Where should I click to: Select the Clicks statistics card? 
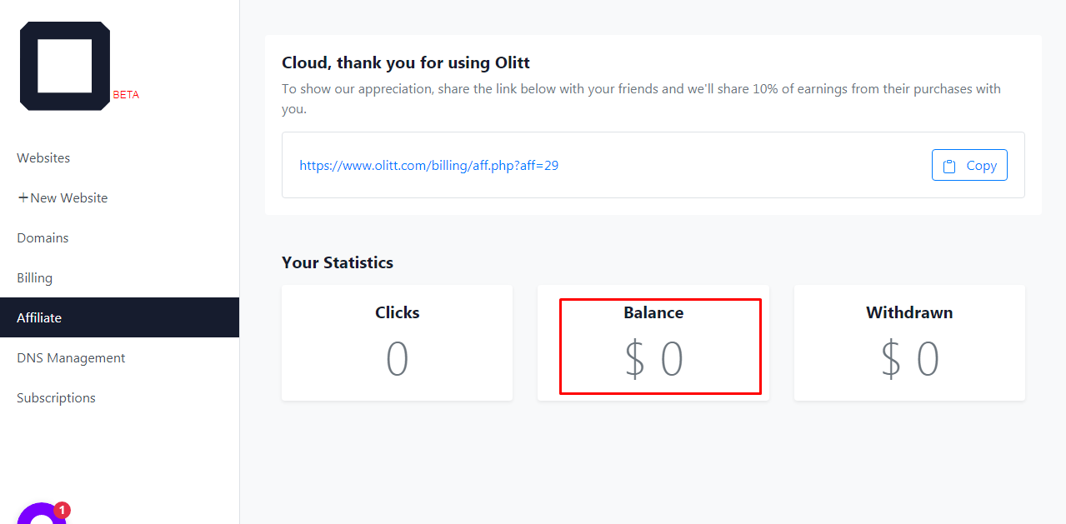point(397,342)
